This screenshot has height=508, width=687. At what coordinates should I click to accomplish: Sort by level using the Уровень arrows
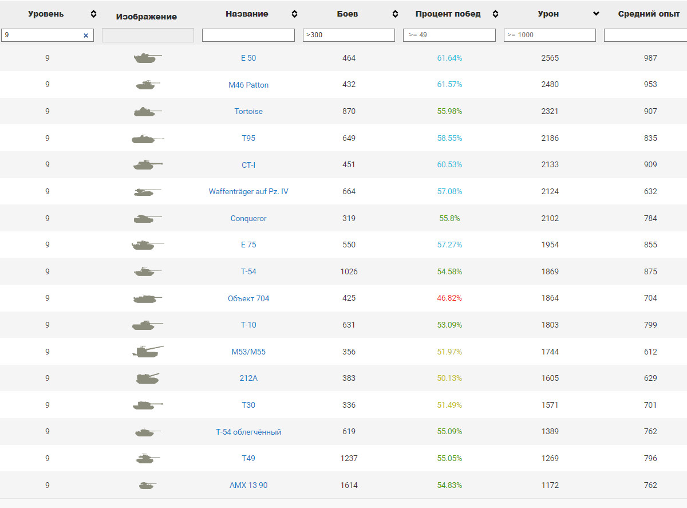[x=94, y=14]
